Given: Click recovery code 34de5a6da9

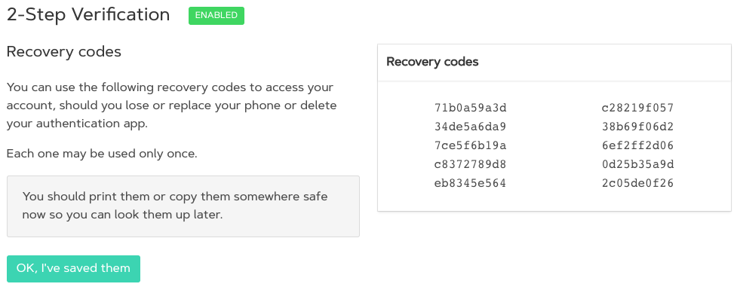Looking at the screenshot, I should coord(471,127).
